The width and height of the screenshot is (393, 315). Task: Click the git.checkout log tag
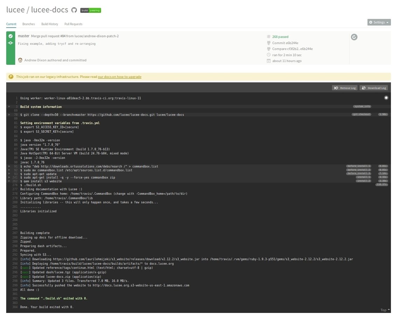pyautogui.click(x=361, y=114)
